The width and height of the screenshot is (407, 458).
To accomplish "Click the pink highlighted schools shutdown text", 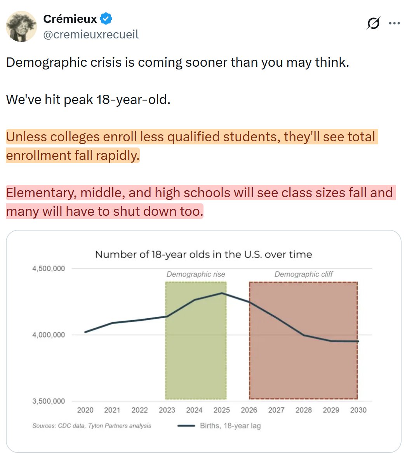I will [x=201, y=202].
